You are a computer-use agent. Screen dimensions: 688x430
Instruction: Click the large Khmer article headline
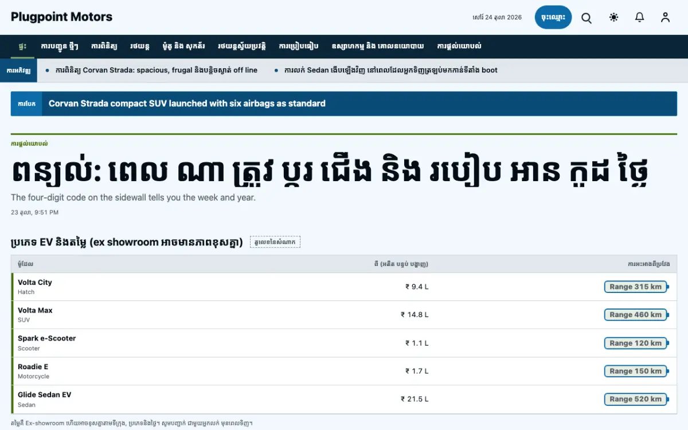coord(330,170)
